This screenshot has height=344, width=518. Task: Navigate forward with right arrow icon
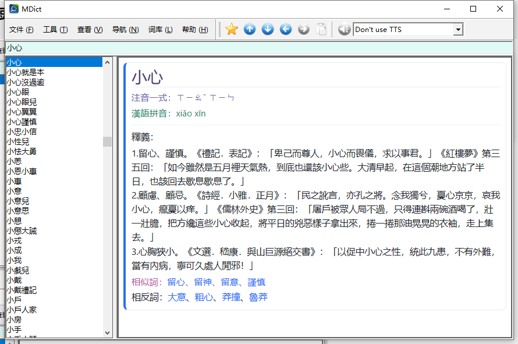304,29
